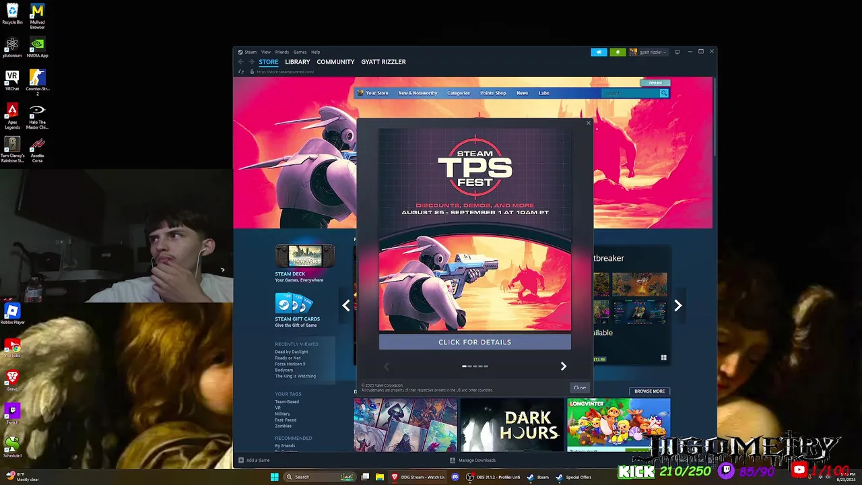Launch Apex Legends desktop icon
This screenshot has width=862, height=485.
[x=12, y=116]
